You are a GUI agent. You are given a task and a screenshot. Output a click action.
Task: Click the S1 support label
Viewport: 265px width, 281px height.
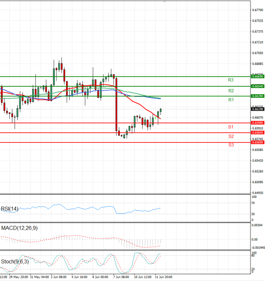[231, 127]
